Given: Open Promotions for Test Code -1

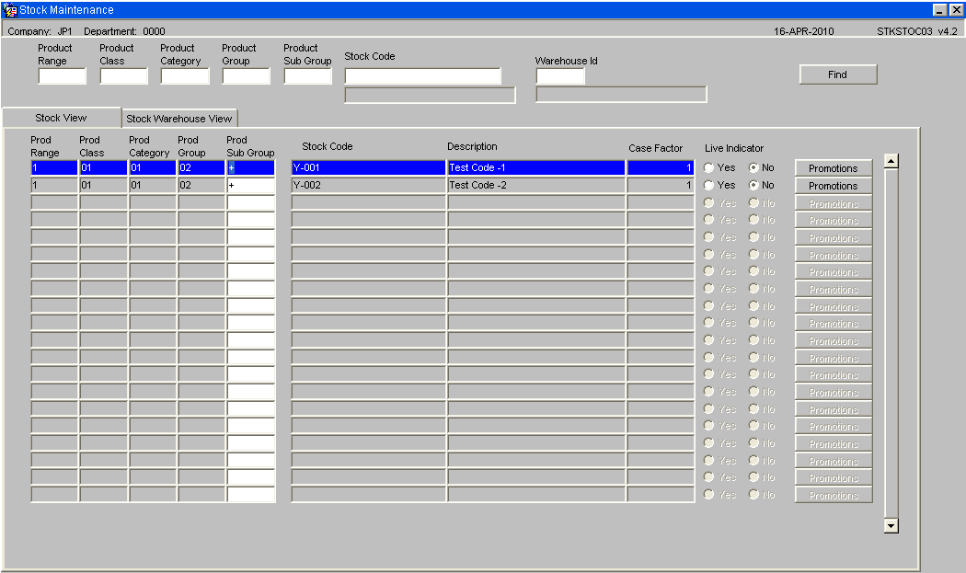Looking at the screenshot, I should 833,168.
